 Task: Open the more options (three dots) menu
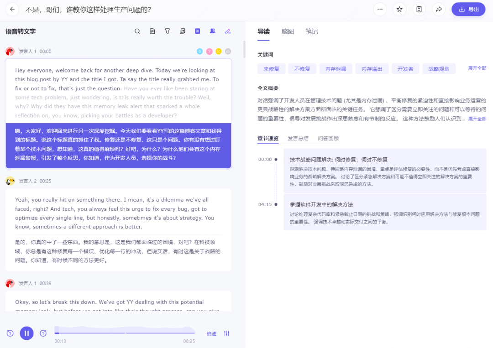pyautogui.click(x=380, y=10)
